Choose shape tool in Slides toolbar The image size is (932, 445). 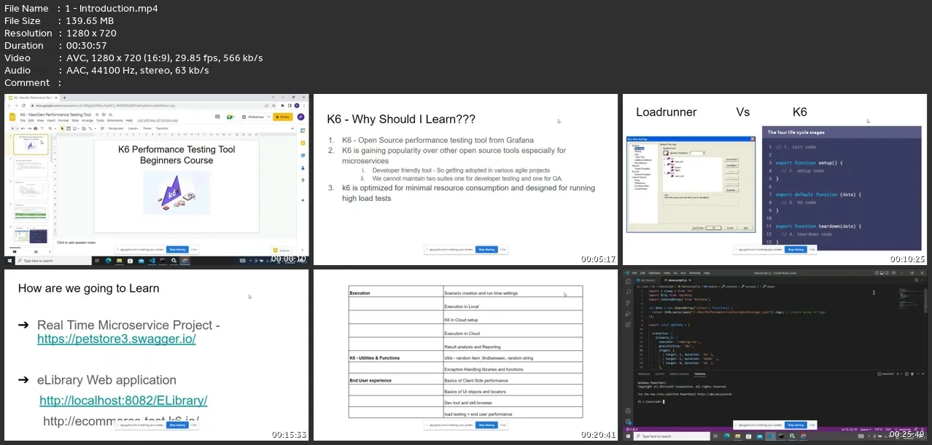tap(84, 128)
